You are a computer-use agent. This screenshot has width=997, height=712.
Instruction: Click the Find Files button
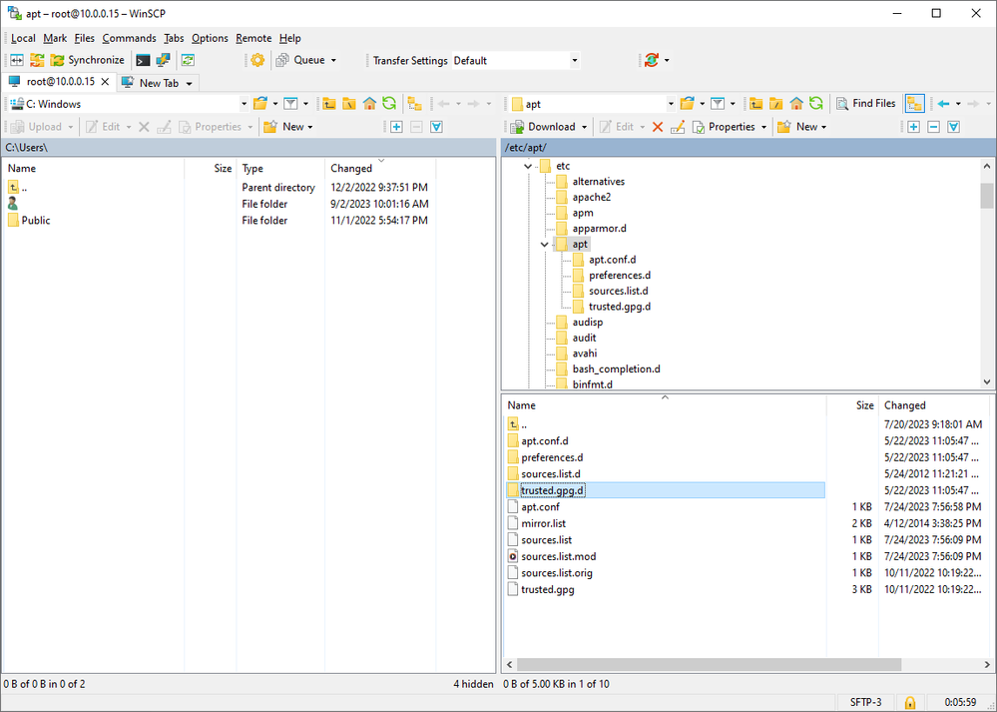click(x=865, y=103)
